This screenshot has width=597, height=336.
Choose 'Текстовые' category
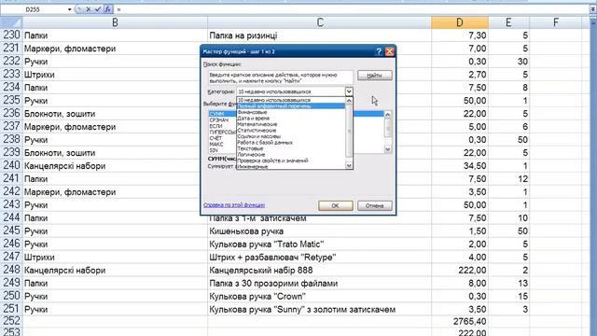click(290, 148)
